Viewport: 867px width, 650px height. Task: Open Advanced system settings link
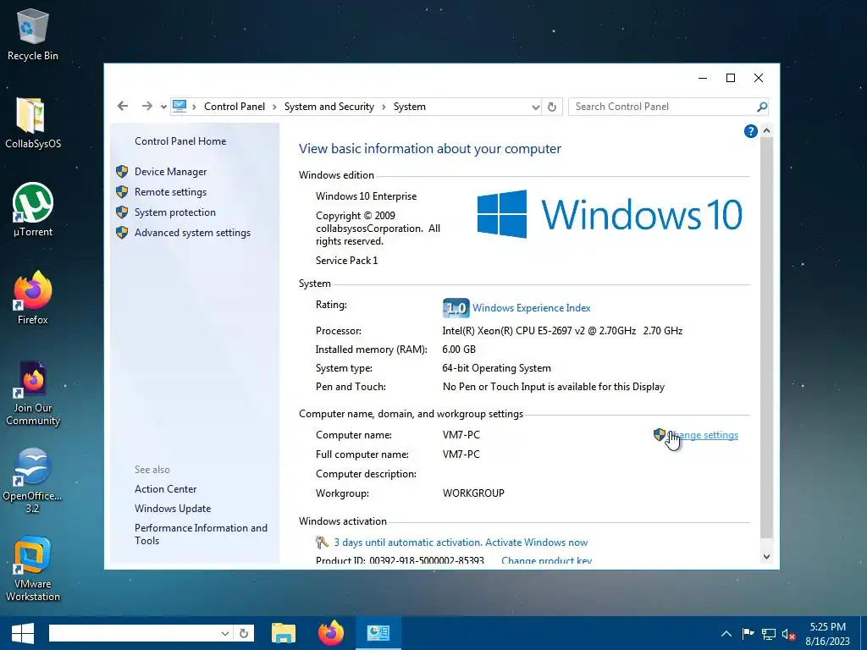[192, 233]
